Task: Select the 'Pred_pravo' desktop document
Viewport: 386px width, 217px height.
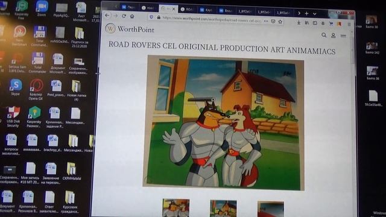Action: point(56,88)
